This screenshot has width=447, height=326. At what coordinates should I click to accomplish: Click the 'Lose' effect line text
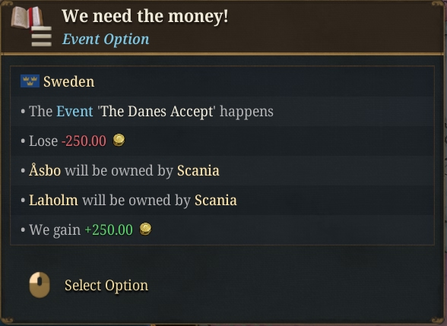[43, 141]
